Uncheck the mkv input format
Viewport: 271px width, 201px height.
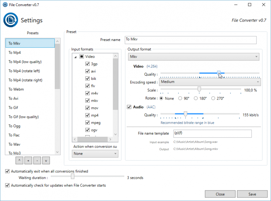88,100
